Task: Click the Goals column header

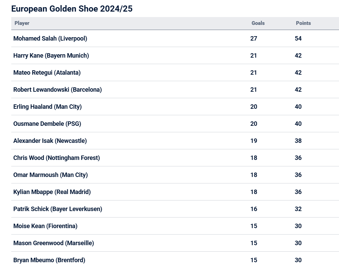Action: tap(258, 23)
